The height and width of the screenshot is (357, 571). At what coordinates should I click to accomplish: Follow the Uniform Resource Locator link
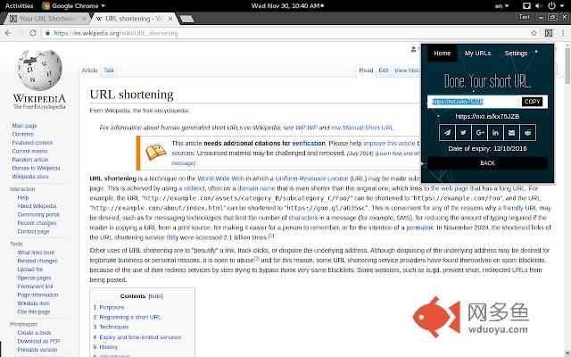pyautogui.click(x=311, y=178)
